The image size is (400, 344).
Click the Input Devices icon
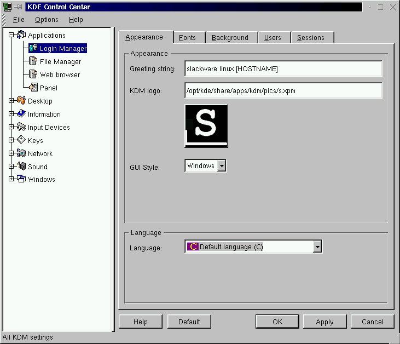[x=21, y=127]
